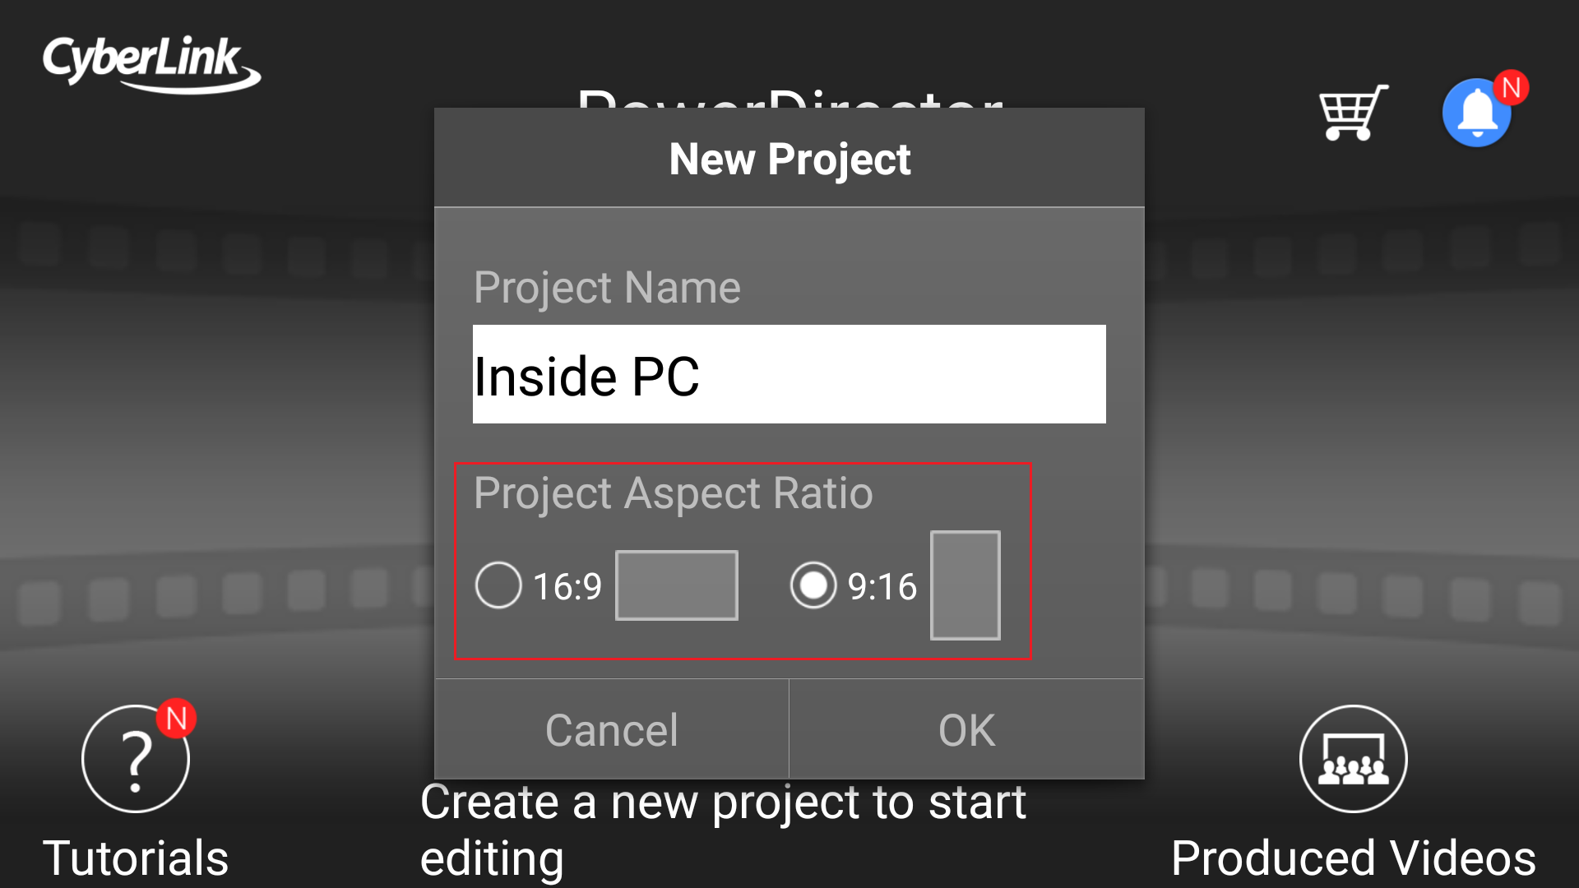Choose the 9:16 ratio label

click(882, 587)
